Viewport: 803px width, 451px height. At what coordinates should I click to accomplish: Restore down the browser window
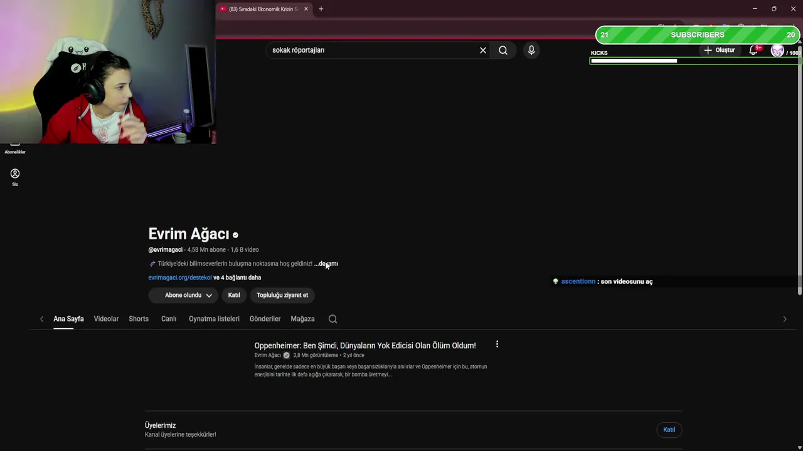(x=774, y=9)
